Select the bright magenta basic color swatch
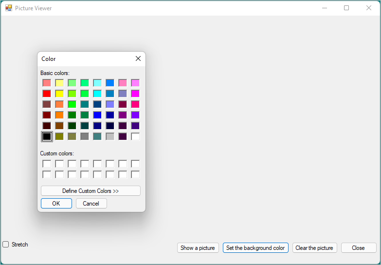 click(135, 94)
